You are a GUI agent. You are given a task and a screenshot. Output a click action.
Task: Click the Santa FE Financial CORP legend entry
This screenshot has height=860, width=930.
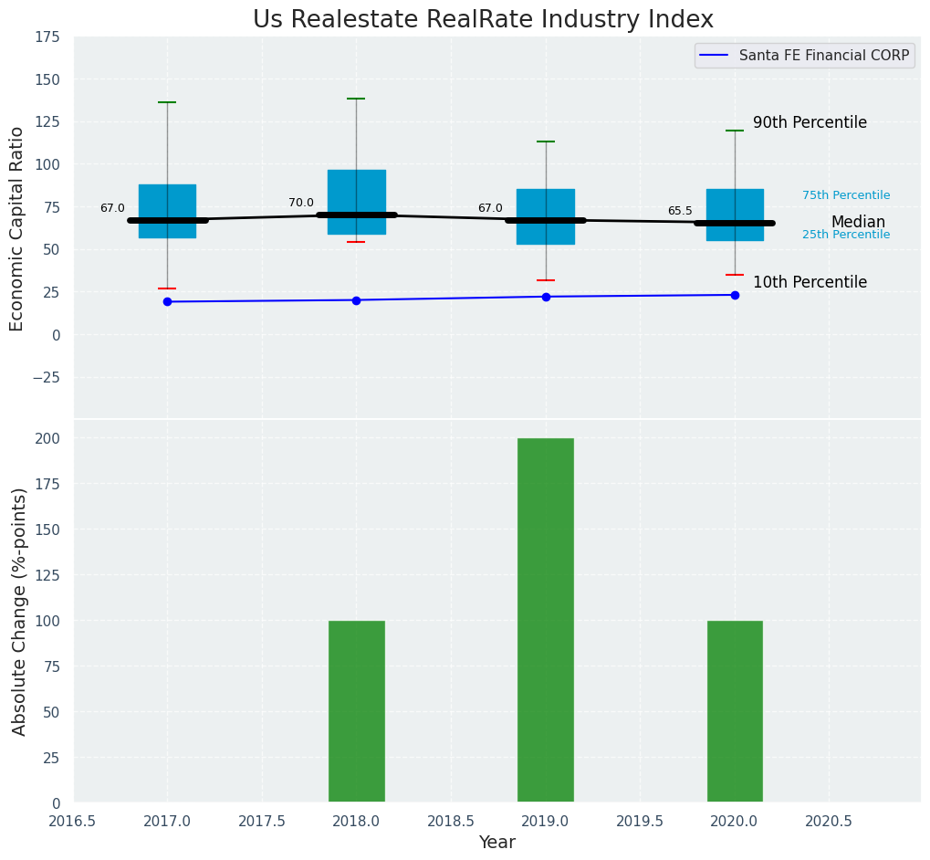(x=823, y=56)
